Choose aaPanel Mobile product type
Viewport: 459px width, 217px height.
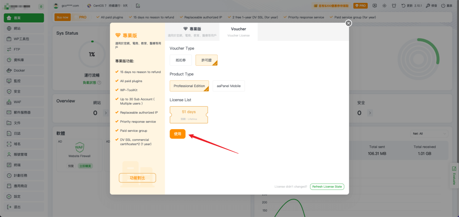coord(229,86)
